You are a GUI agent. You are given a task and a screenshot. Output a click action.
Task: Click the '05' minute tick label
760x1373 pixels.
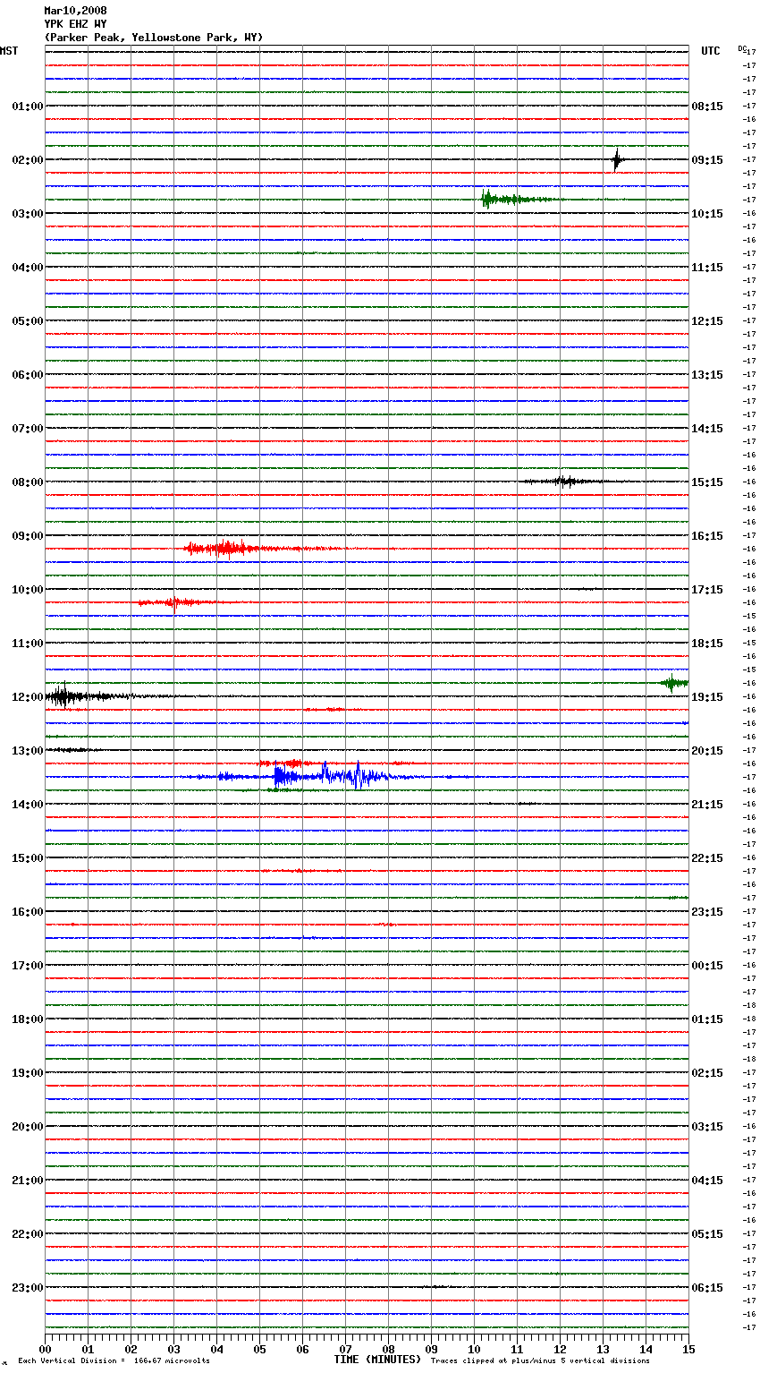[259, 1349]
